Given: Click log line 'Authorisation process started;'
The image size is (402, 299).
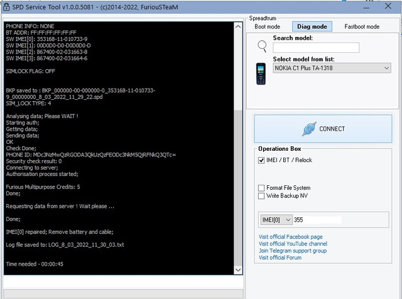Looking at the screenshot, I should point(42,174).
